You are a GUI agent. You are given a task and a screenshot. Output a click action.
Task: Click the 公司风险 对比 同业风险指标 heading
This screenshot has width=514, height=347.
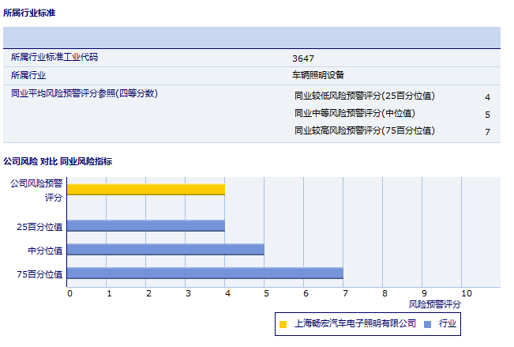coord(58,161)
